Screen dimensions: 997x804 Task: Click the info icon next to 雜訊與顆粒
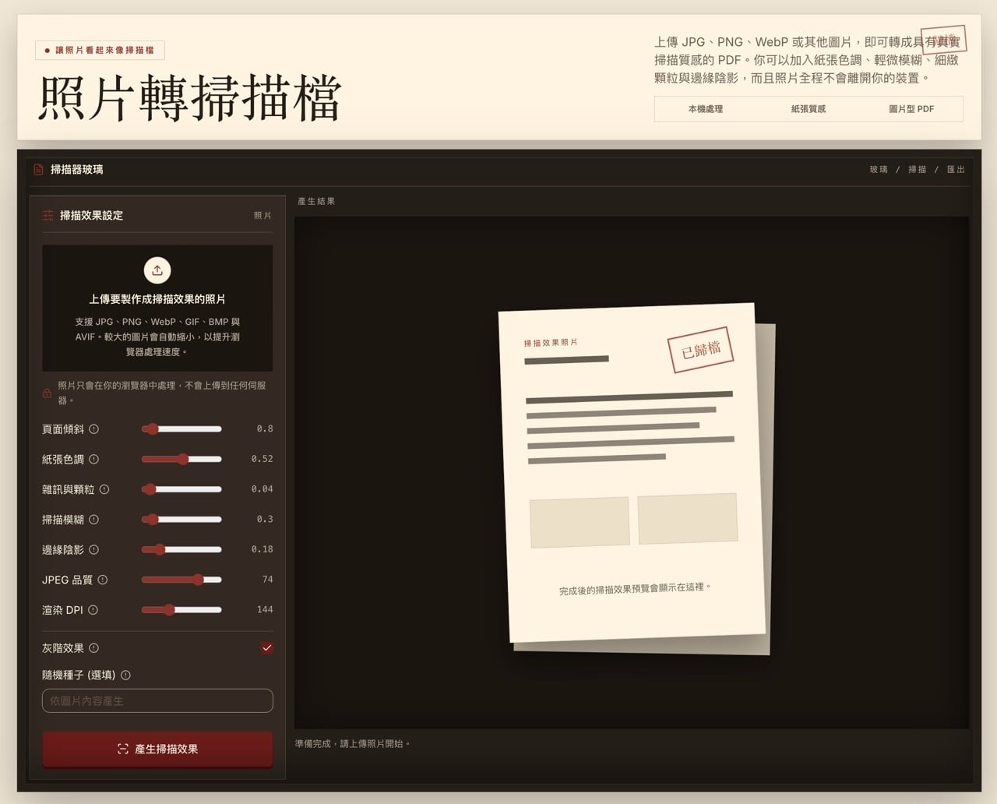(x=104, y=489)
